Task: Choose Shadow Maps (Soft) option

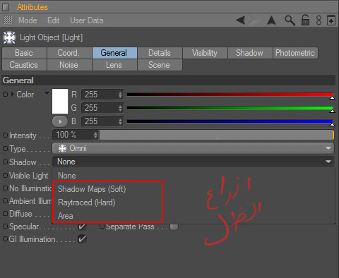Action: coord(92,189)
